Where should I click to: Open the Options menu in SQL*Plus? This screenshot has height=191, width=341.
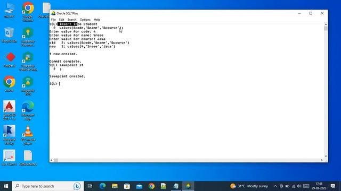point(85,20)
